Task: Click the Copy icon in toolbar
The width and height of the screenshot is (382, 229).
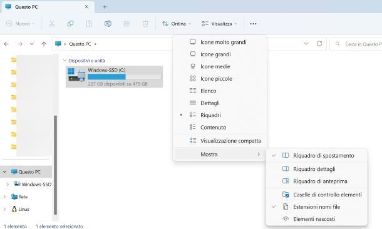Action: [70, 24]
